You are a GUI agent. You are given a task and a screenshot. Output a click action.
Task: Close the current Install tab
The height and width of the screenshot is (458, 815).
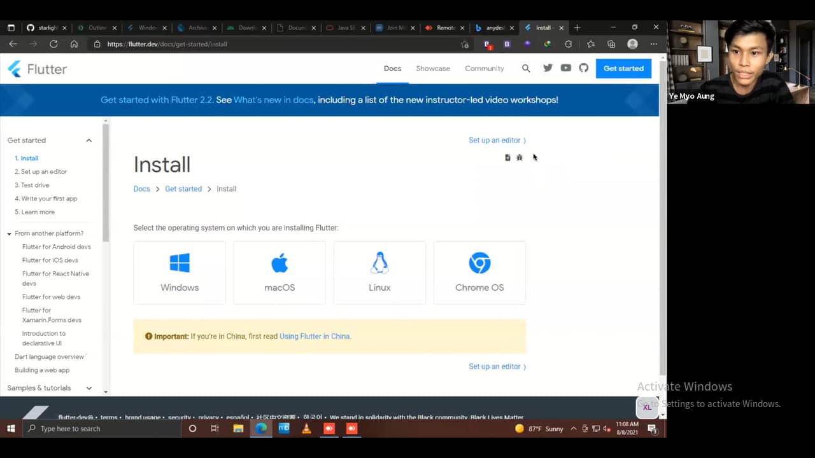[561, 28]
